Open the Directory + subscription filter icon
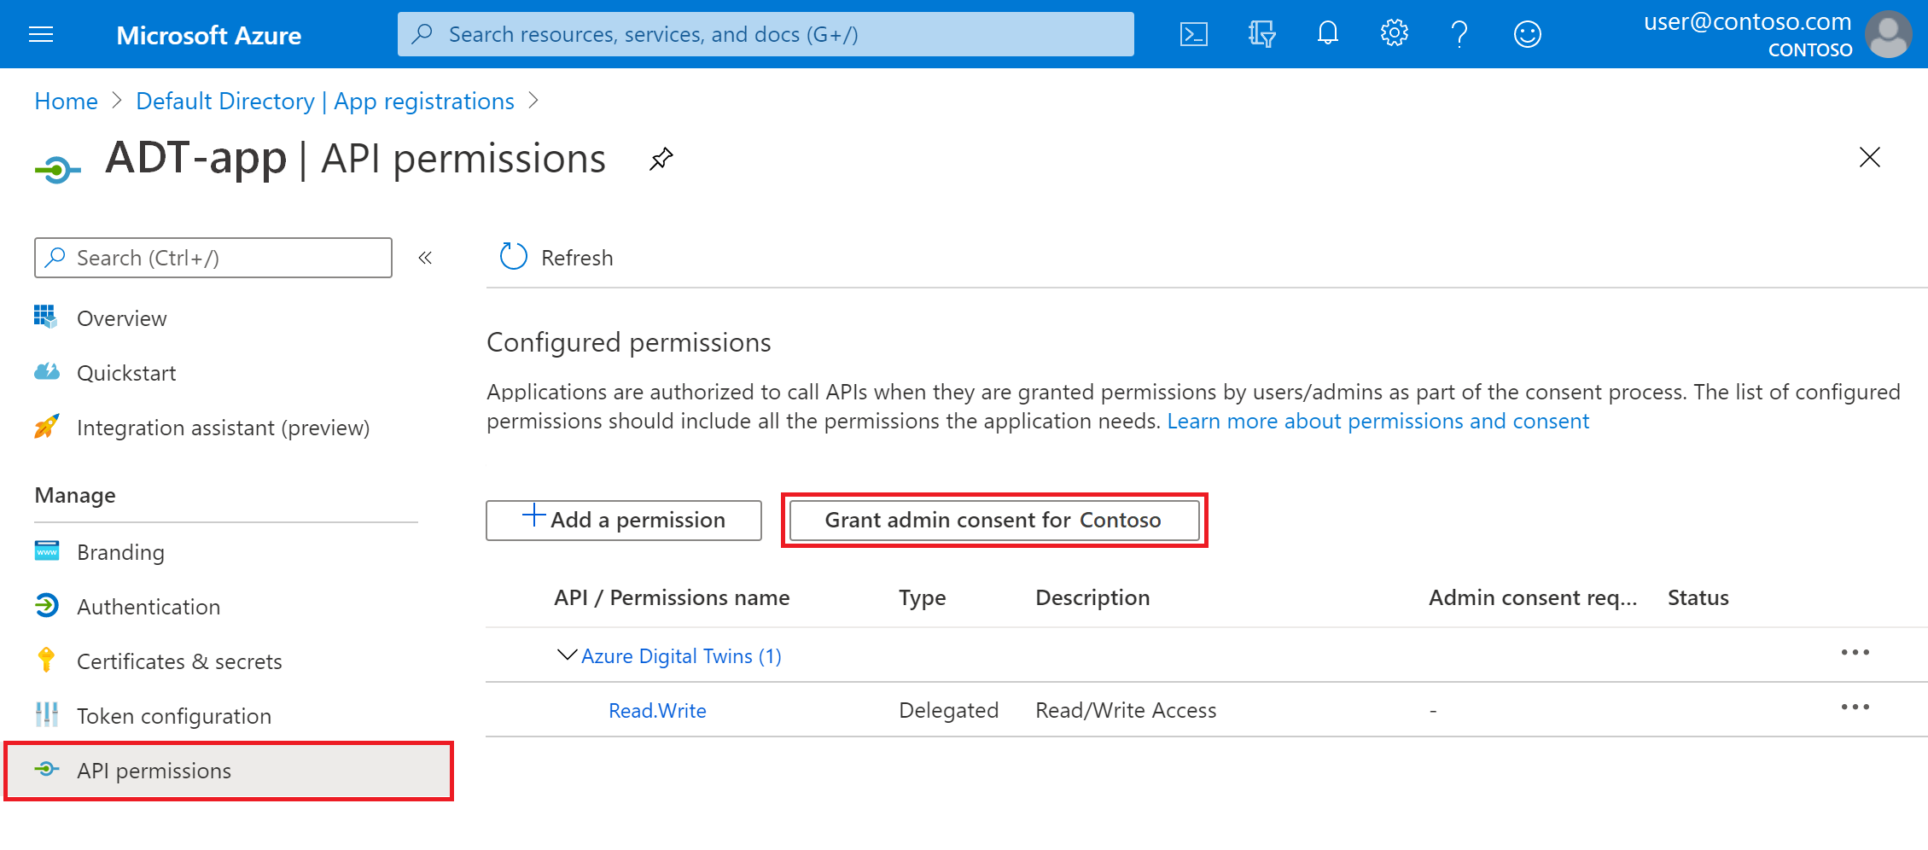Screen dimensions: 1928x850 (1261, 34)
